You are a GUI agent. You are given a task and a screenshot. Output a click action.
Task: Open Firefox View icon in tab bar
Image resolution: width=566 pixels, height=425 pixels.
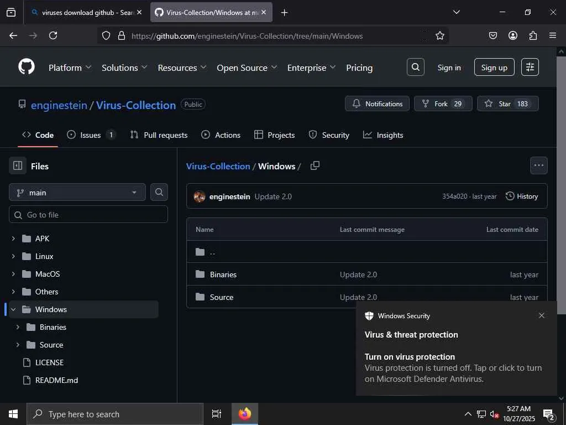(11, 12)
